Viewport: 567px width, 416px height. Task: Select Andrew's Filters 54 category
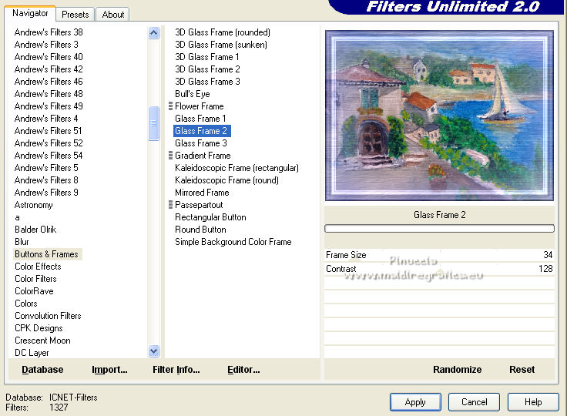click(49, 156)
